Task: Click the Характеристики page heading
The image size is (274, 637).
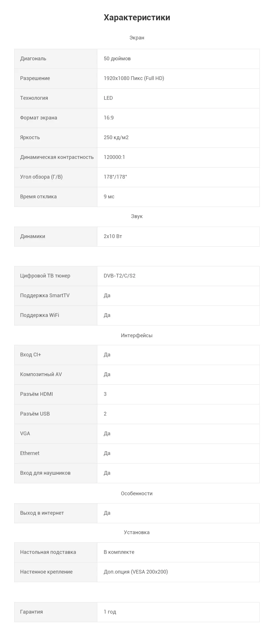Action: tap(137, 17)
